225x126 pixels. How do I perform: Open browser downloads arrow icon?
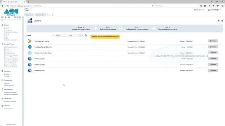pos(209,6)
